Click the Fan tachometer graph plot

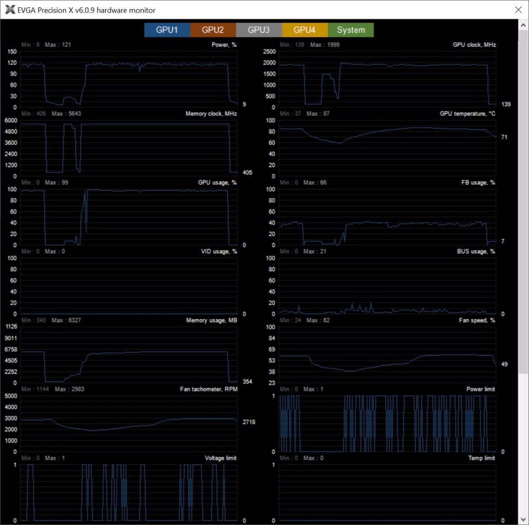point(129,424)
